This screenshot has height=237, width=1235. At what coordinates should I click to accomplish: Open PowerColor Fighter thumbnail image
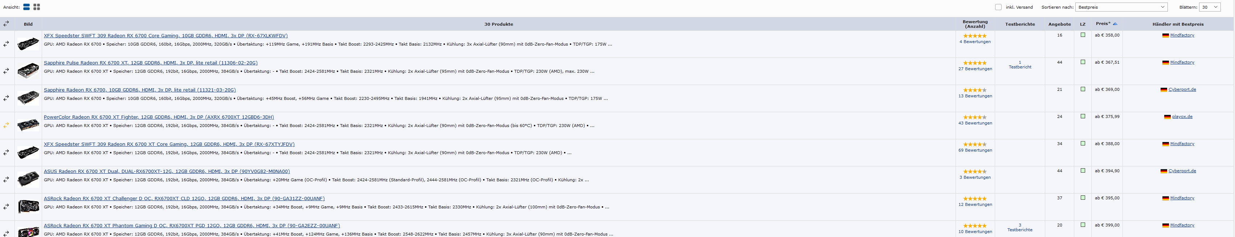(x=28, y=126)
